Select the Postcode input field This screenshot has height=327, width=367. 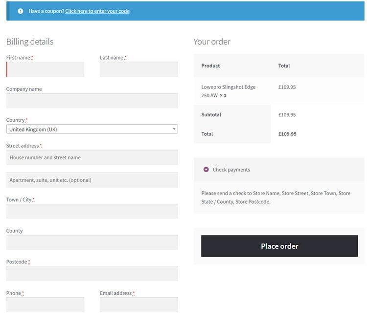tap(92, 273)
